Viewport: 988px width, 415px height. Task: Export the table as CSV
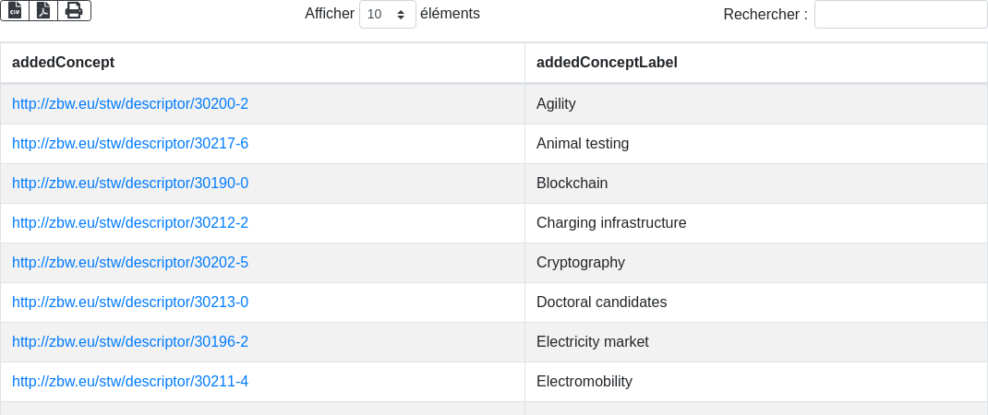pyautogui.click(x=15, y=10)
